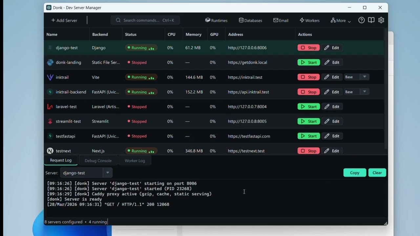The width and height of the screenshot is (420, 236).
Task: Click the laravel-test Laravel icon
Action: tap(50, 107)
